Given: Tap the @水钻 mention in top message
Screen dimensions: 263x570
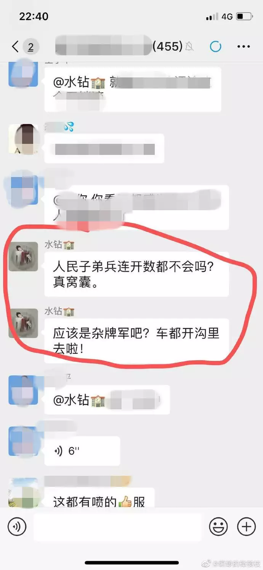Looking at the screenshot, I should (x=79, y=83).
